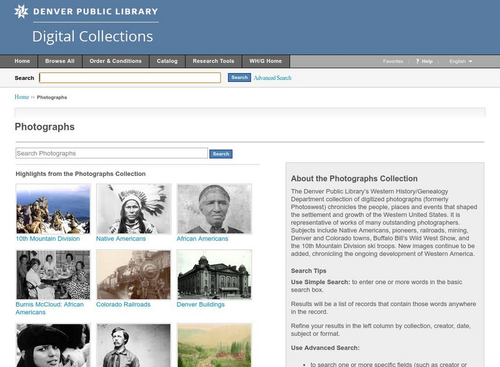Image resolution: width=500 pixels, height=367 pixels.
Task: Click the 10th Mountain Division link
Action: point(48,238)
